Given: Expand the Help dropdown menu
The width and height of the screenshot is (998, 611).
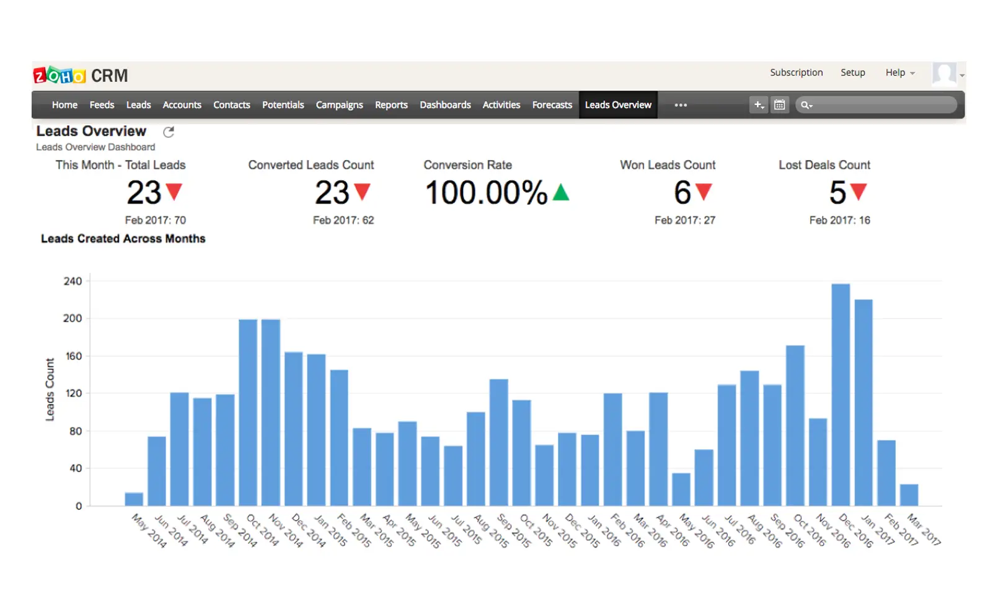Looking at the screenshot, I should pos(899,73).
